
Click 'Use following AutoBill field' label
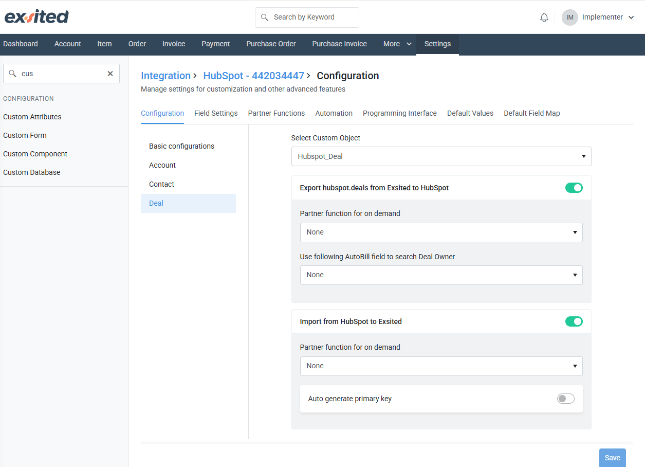pos(378,257)
